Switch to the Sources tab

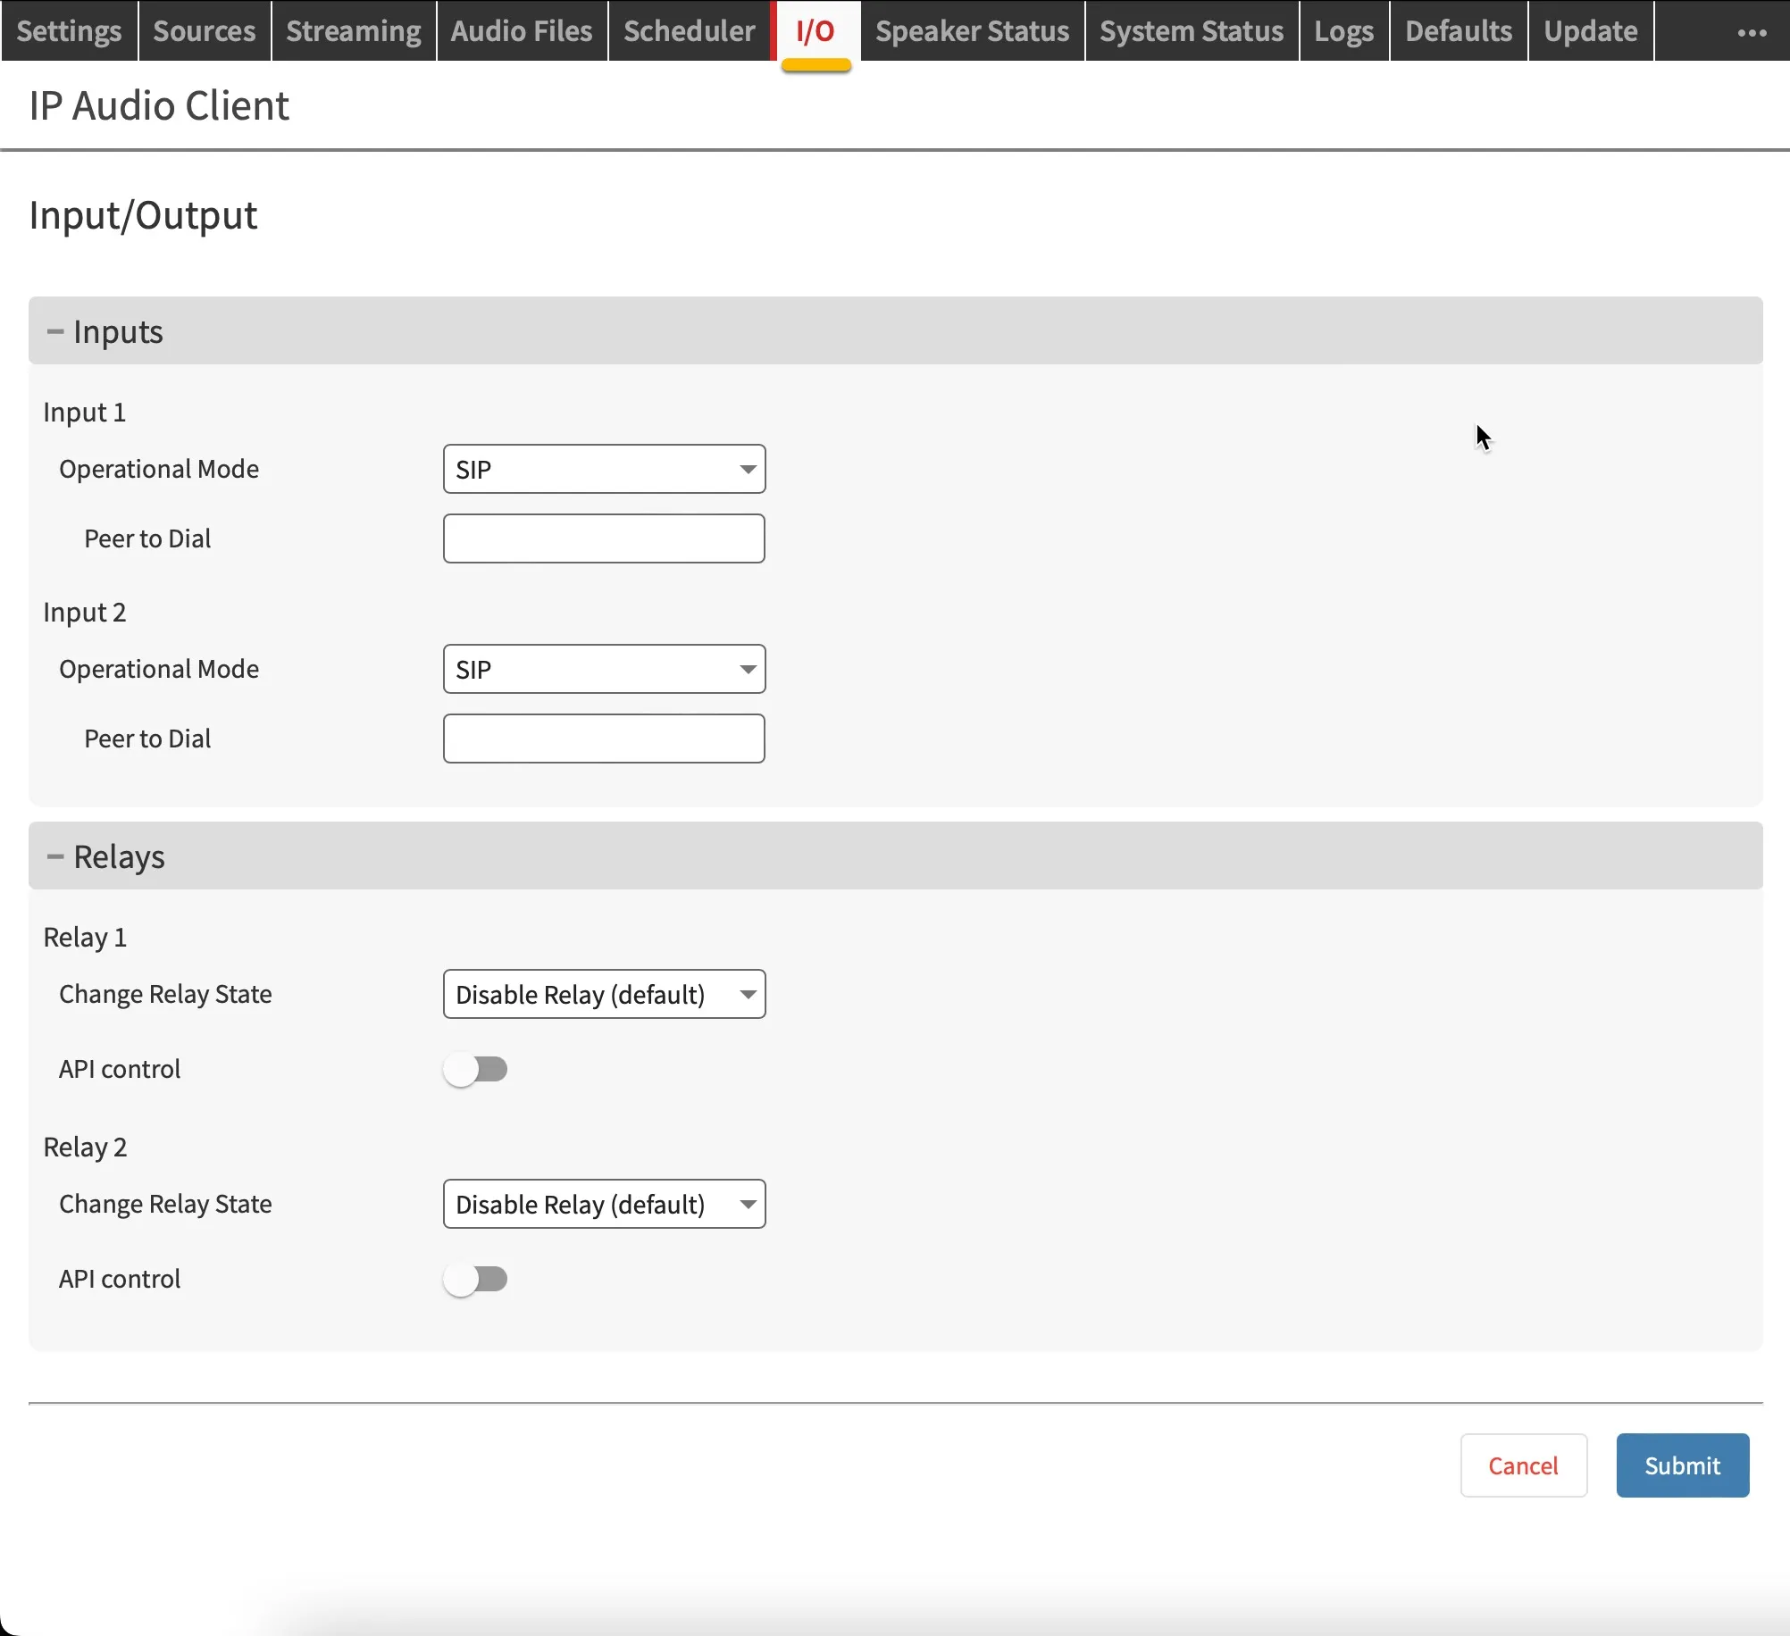coord(205,31)
